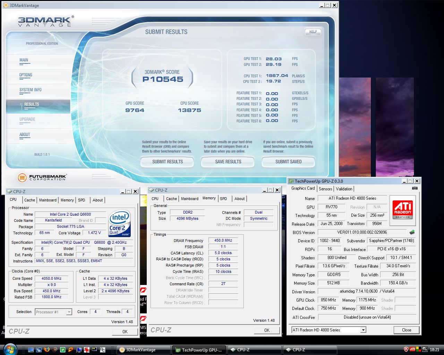Click the SAVE RESULTS button

pos(228,162)
